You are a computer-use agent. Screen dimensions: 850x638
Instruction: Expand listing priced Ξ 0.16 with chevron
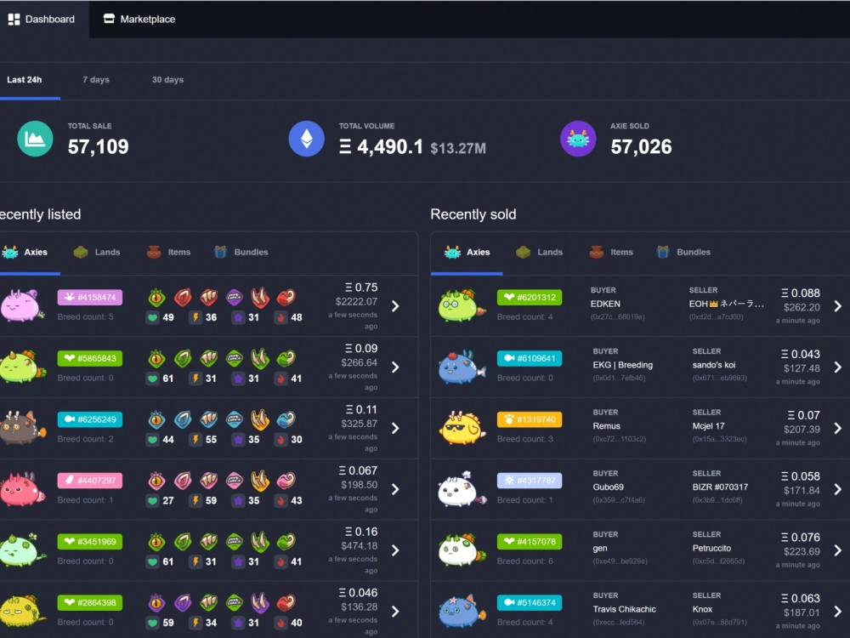pyautogui.click(x=396, y=550)
